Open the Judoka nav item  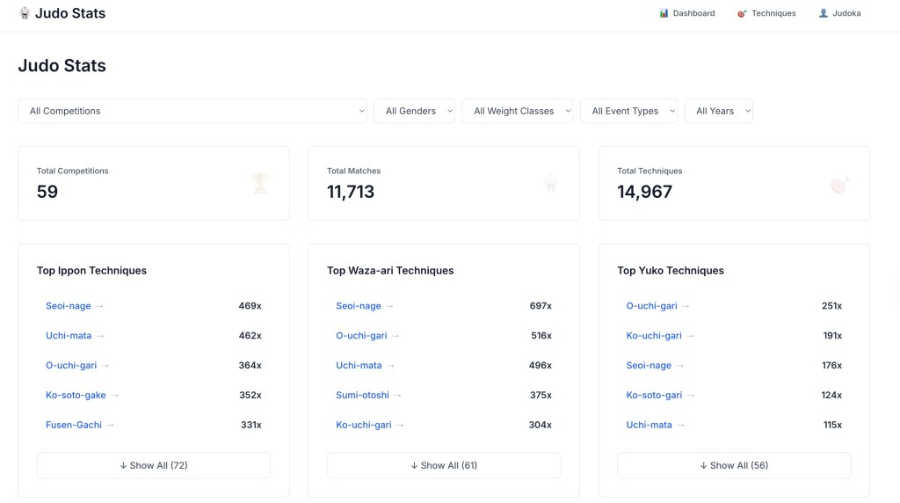tap(839, 13)
